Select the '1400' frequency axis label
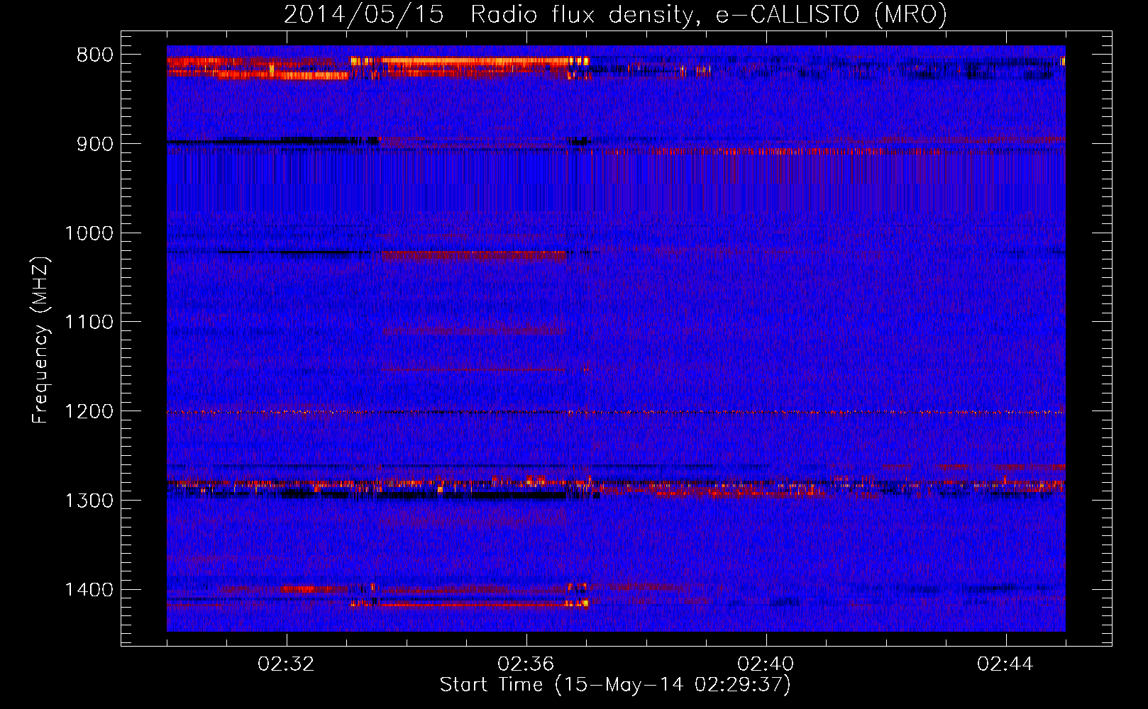 tap(89, 590)
